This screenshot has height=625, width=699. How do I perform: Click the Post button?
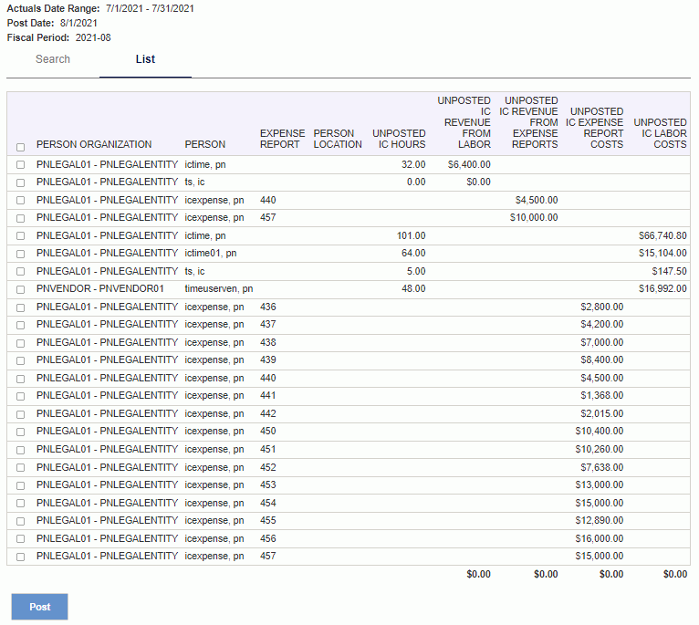click(39, 607)
